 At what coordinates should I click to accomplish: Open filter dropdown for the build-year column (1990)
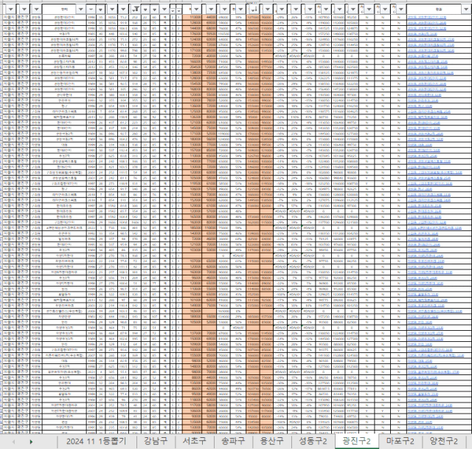[91, 10]
